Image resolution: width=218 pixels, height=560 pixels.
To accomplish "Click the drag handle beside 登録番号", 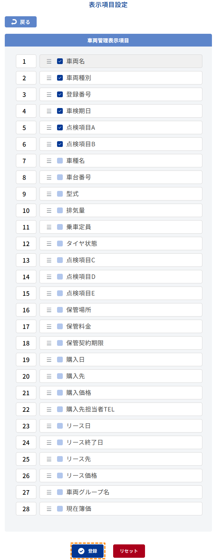I will point(49,94).
